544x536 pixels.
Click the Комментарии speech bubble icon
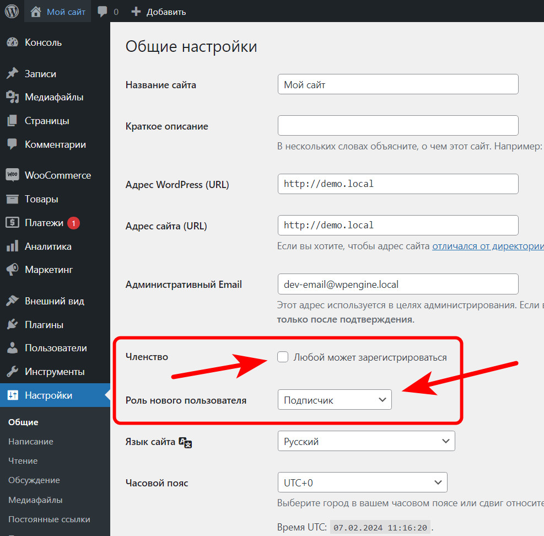pos(12,144)
